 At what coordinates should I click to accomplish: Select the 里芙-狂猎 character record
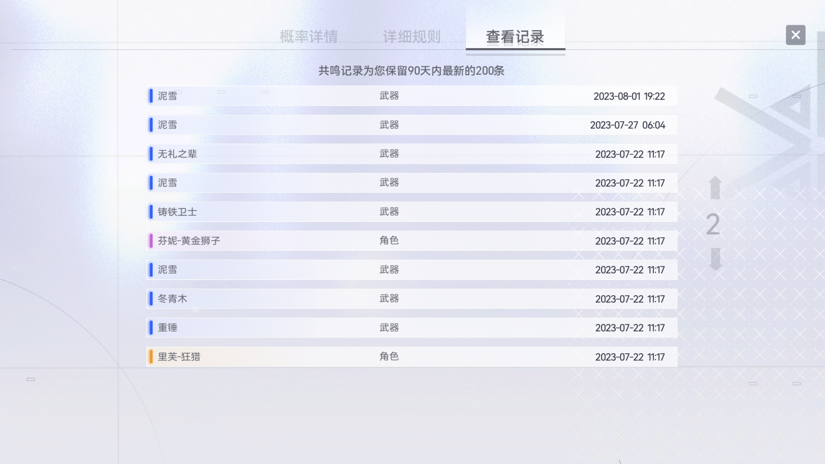[412, 357]
